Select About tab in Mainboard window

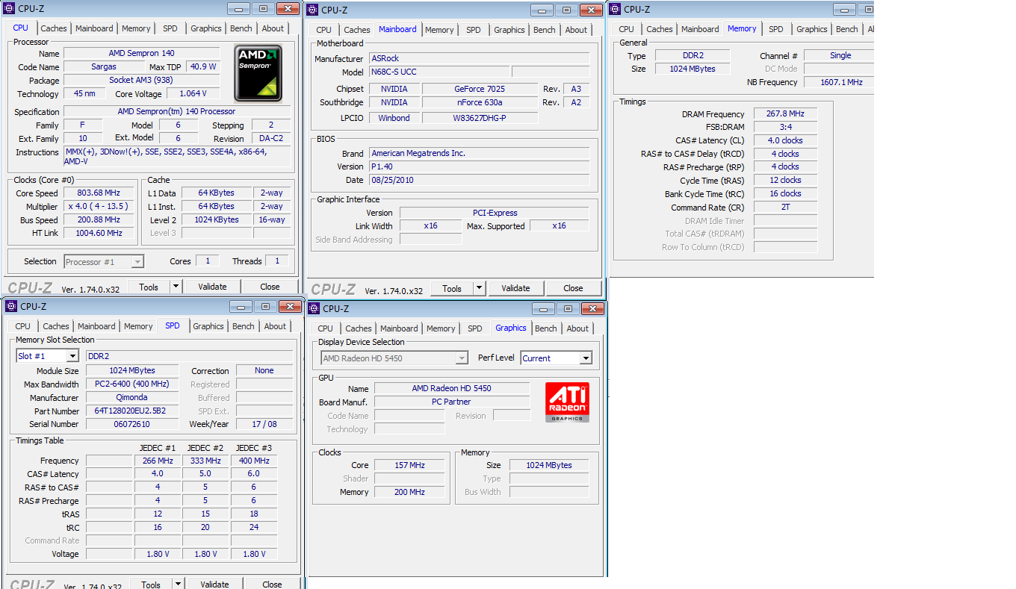[576, 30]
